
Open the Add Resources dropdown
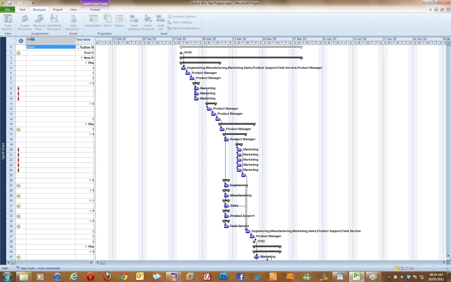(x=73, y=22)
